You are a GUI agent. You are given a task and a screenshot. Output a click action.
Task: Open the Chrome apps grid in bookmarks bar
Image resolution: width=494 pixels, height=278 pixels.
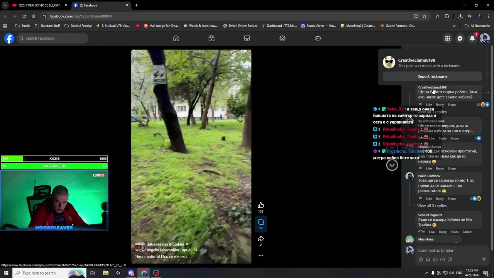pos(5,26)
